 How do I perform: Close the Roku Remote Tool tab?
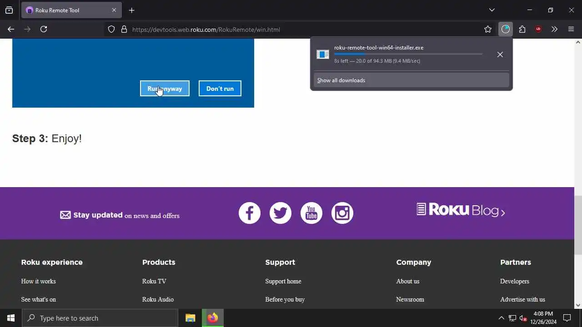click(114, 10)
